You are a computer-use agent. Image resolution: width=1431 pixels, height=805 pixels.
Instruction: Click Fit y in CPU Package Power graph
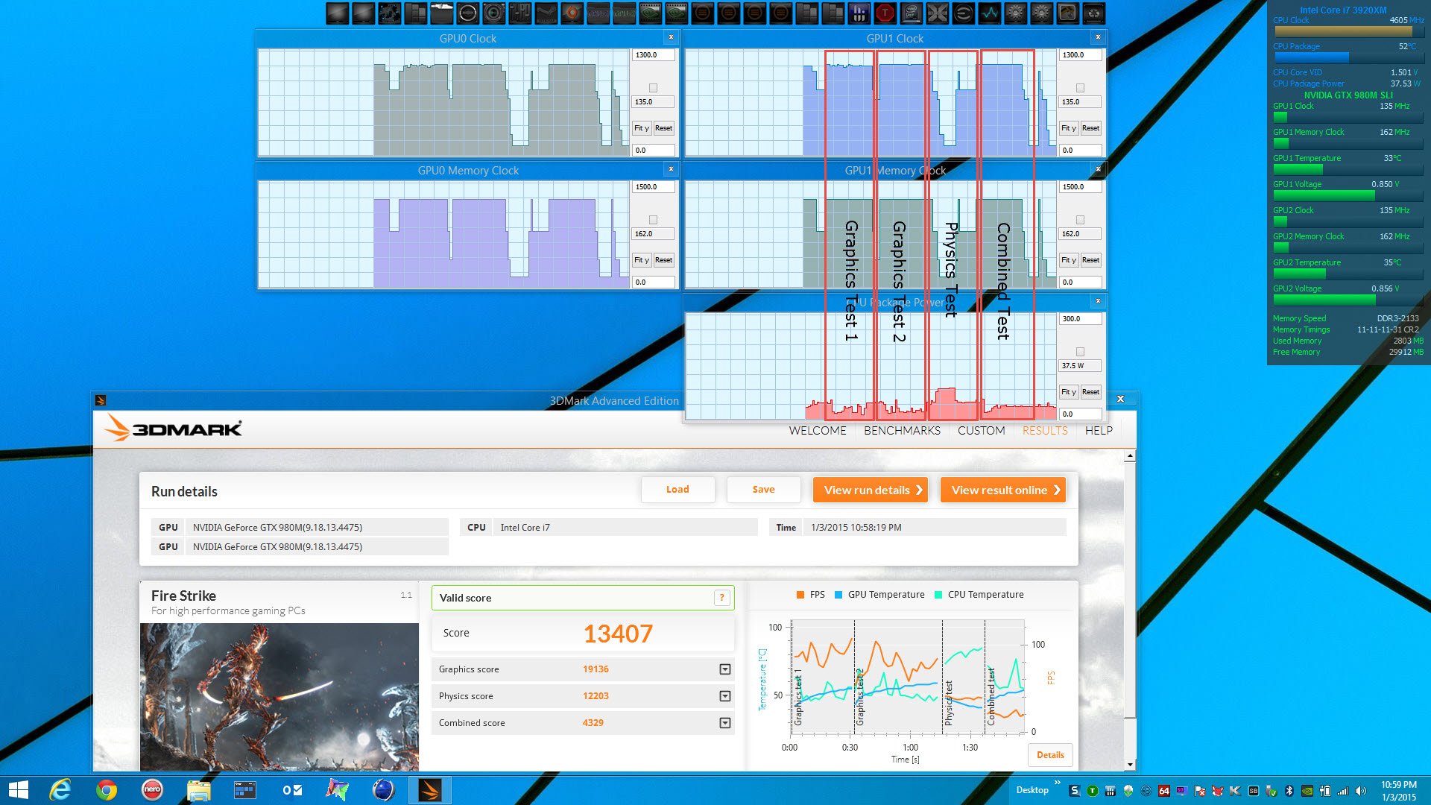(x=1069, y=392)
